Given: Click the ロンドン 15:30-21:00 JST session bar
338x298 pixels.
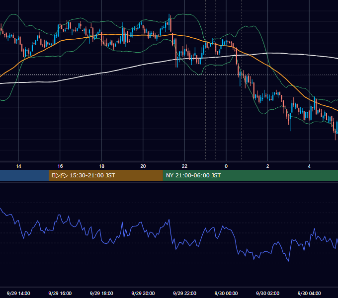Looking at the screenshot, I should pyautogui.click(x=105, y=175).
